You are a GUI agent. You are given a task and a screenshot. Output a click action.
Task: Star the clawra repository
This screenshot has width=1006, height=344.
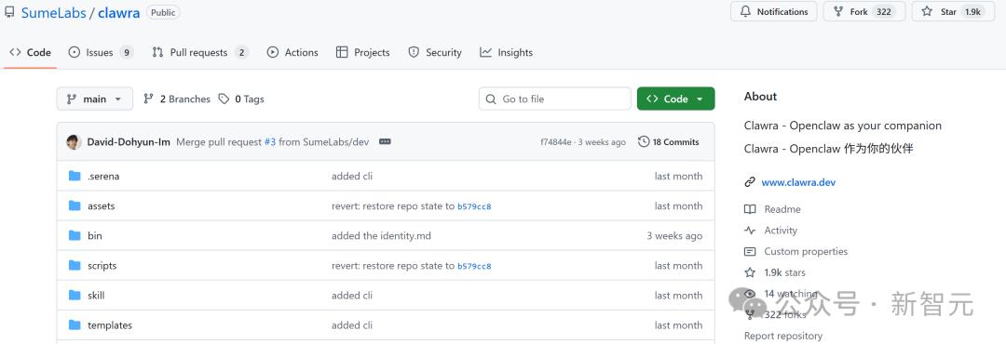(x=953, y=11)
